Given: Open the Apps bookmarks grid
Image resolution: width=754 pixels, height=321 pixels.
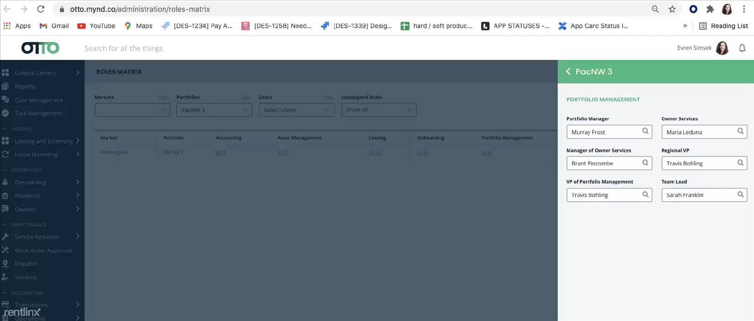Looking at the screenshot, I should point(17,26).
